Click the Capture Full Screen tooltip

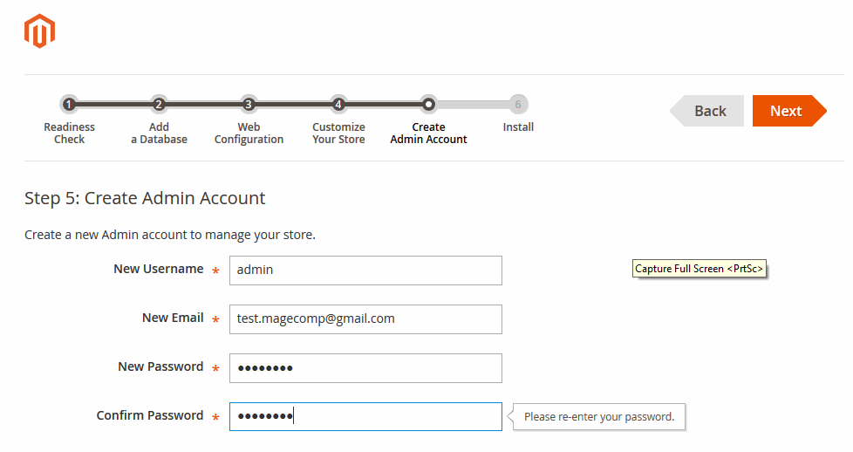[699, 269]
